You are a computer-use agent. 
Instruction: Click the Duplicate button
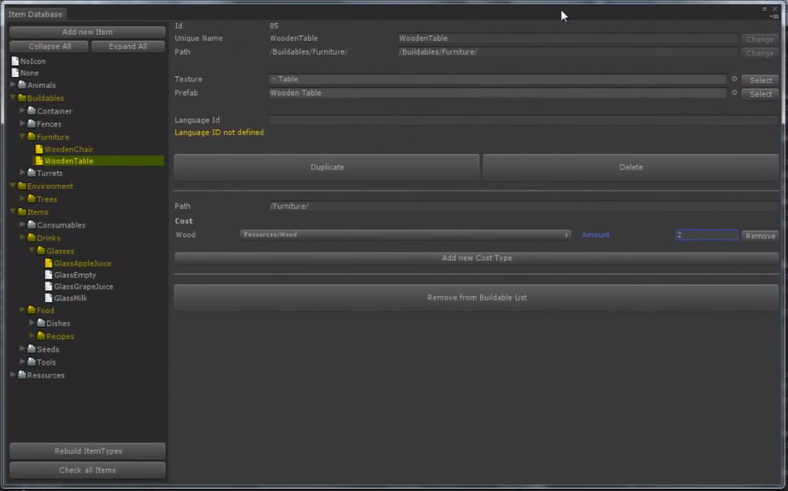pyautogui.click(x=327, y=167)
